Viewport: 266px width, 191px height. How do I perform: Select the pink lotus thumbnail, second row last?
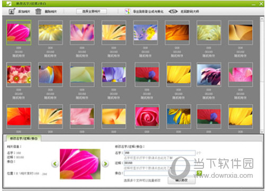coord(241,75)
